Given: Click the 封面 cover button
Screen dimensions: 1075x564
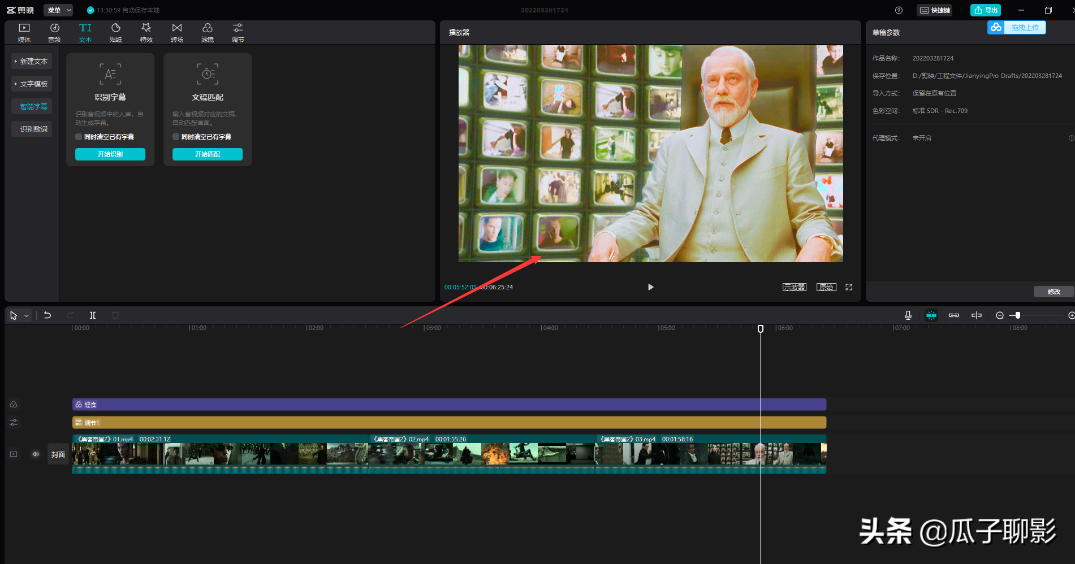Looking at the screenshot, I should tap(58, 454).
